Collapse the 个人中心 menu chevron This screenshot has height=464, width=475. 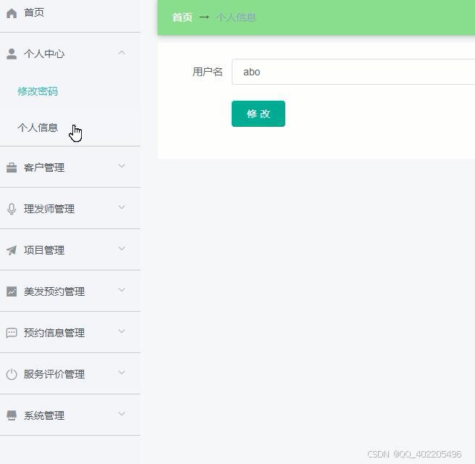(x=122, y=53)
